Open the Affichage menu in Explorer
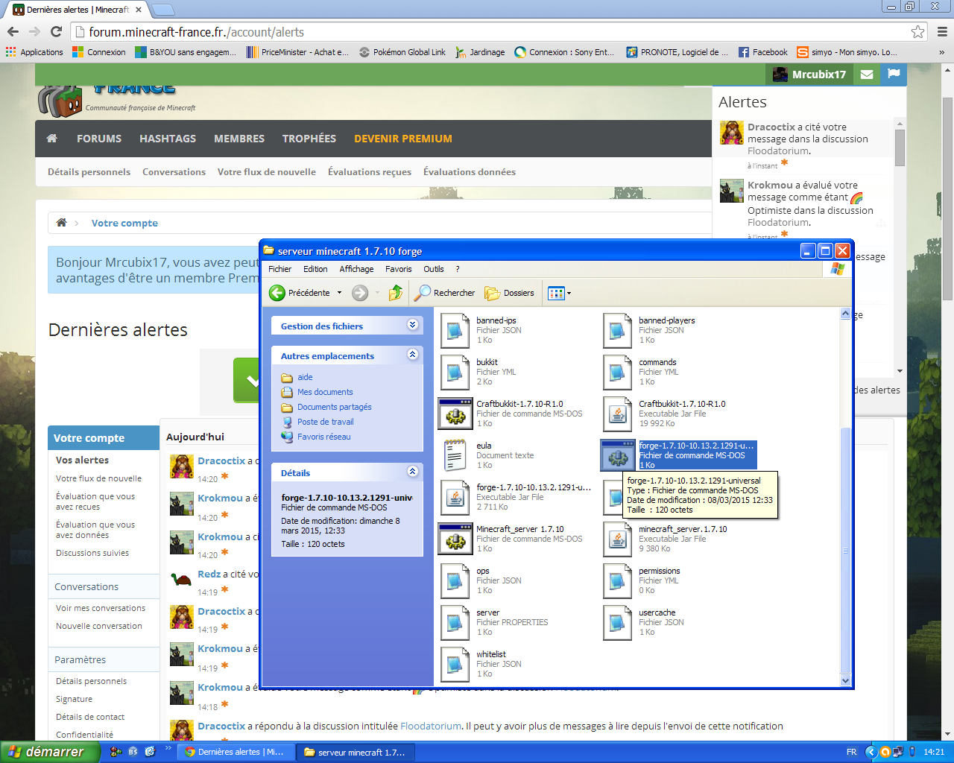 point(356,269)
